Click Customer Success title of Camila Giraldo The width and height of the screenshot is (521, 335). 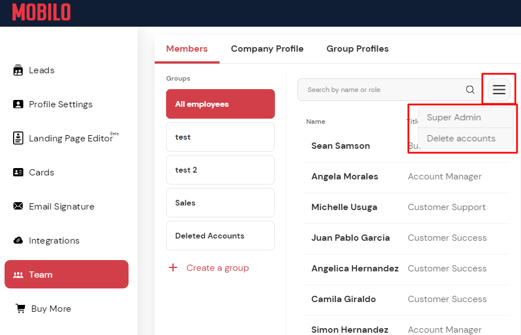(x=447, y=299)
